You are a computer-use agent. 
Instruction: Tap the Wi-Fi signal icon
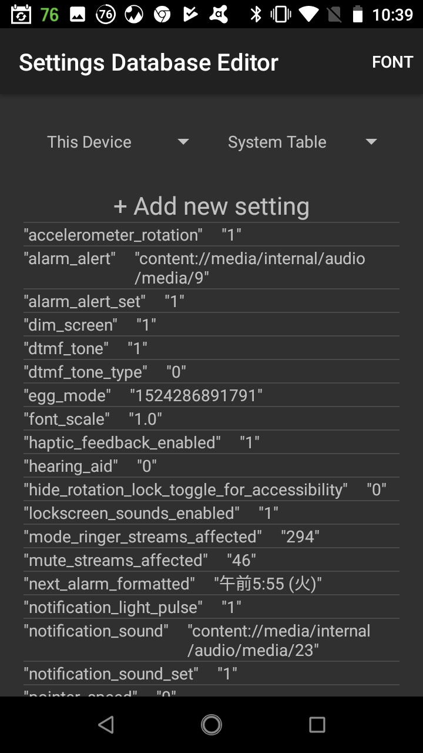coord(308,13)
